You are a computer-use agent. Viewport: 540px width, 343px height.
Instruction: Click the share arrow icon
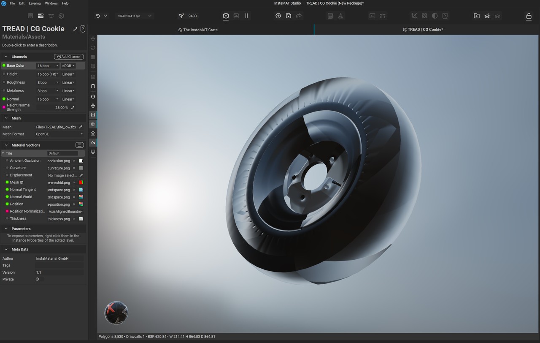[299, 16]
